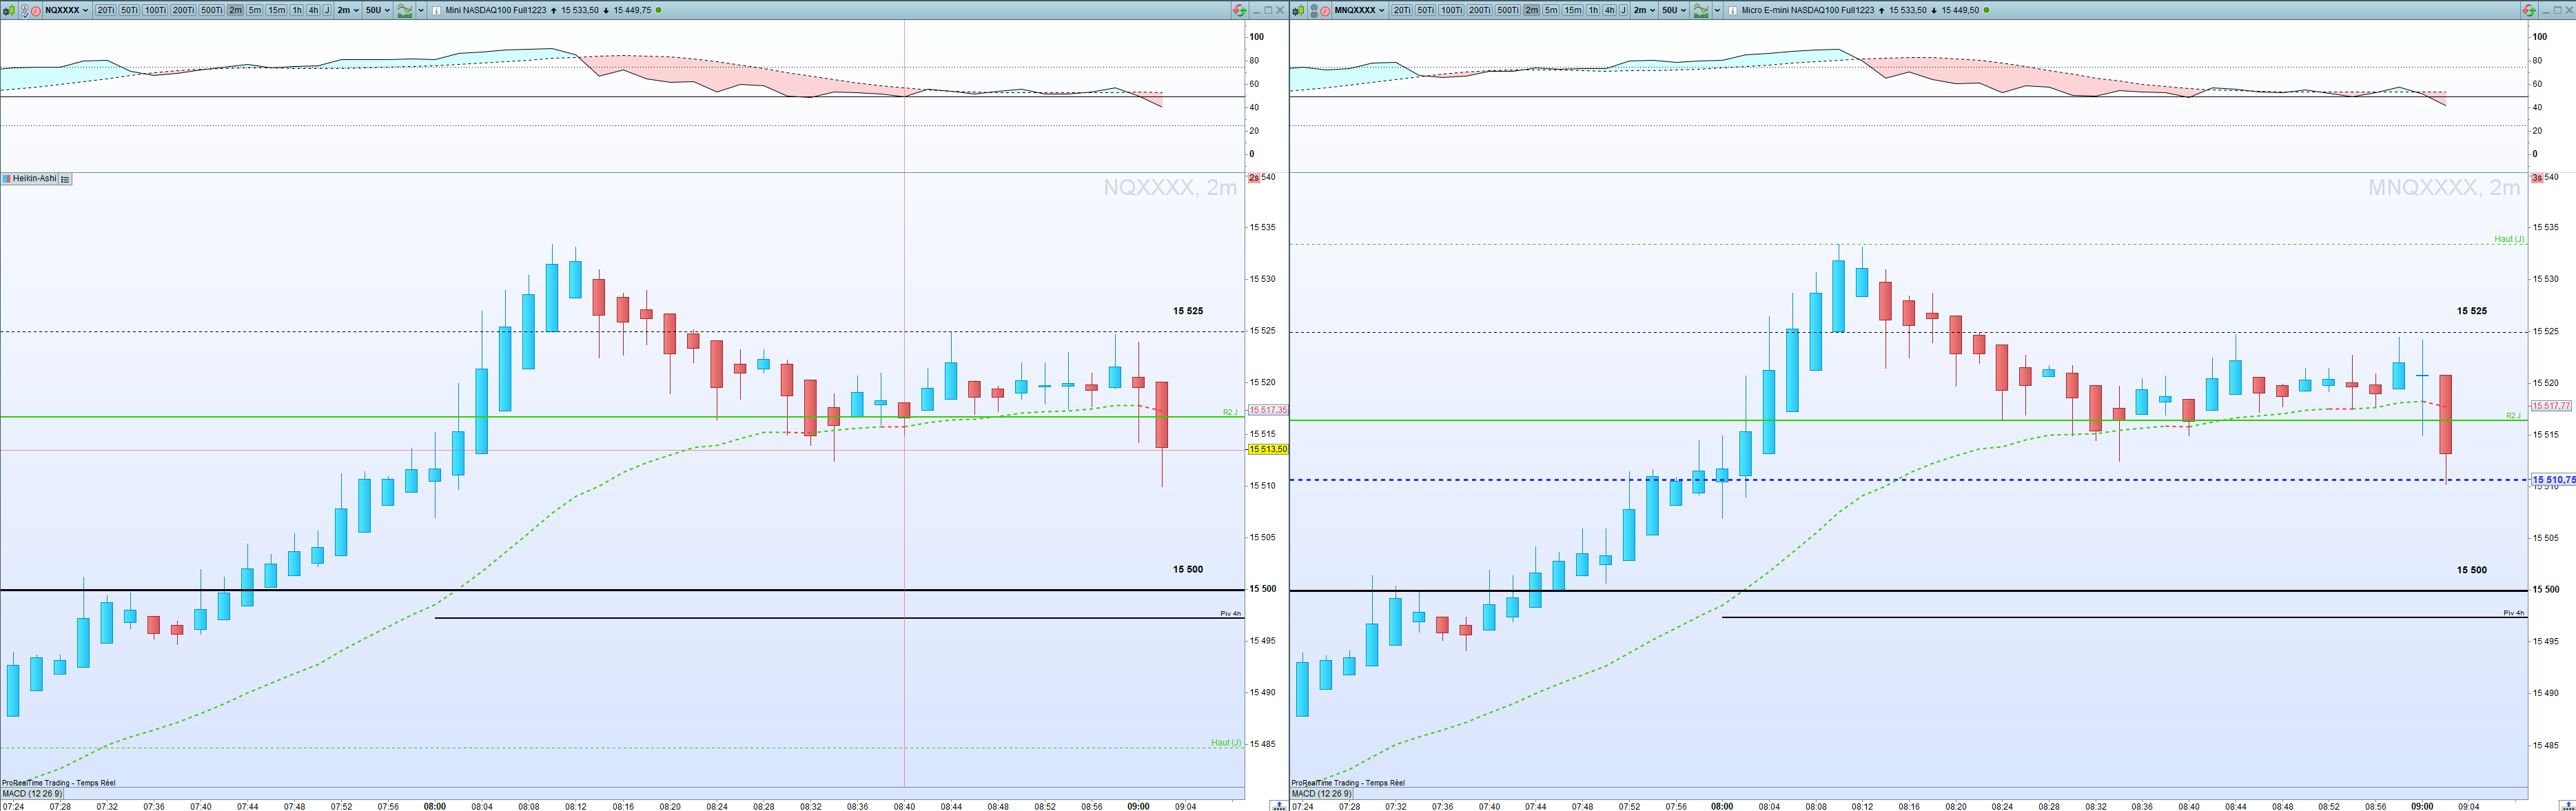
Task: Click MACD (12 26 9) label in left chart
Action: click(32, 794)
